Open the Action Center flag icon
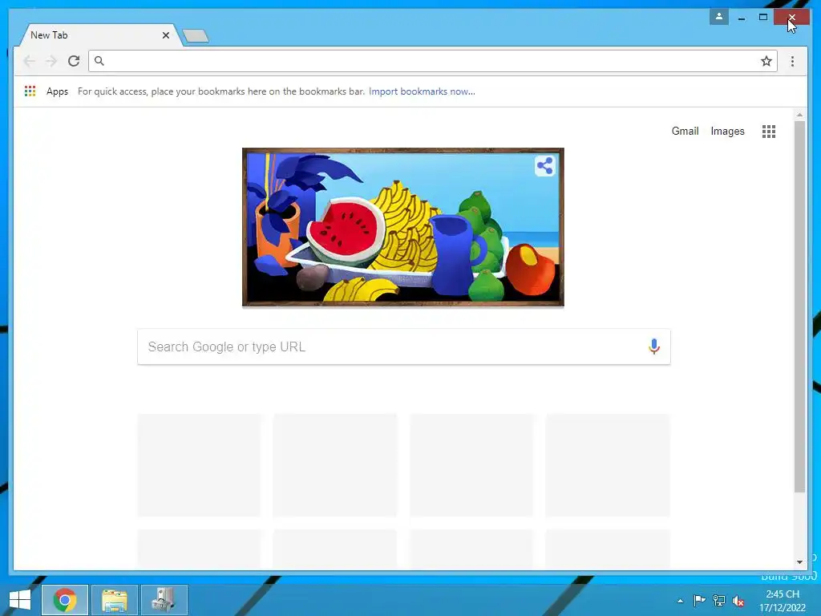 699,601
